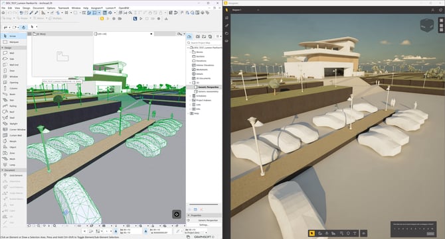This screenshot has height=239, width=445.
Task: Select the Skylight tool
Action: tap(13, 124)
